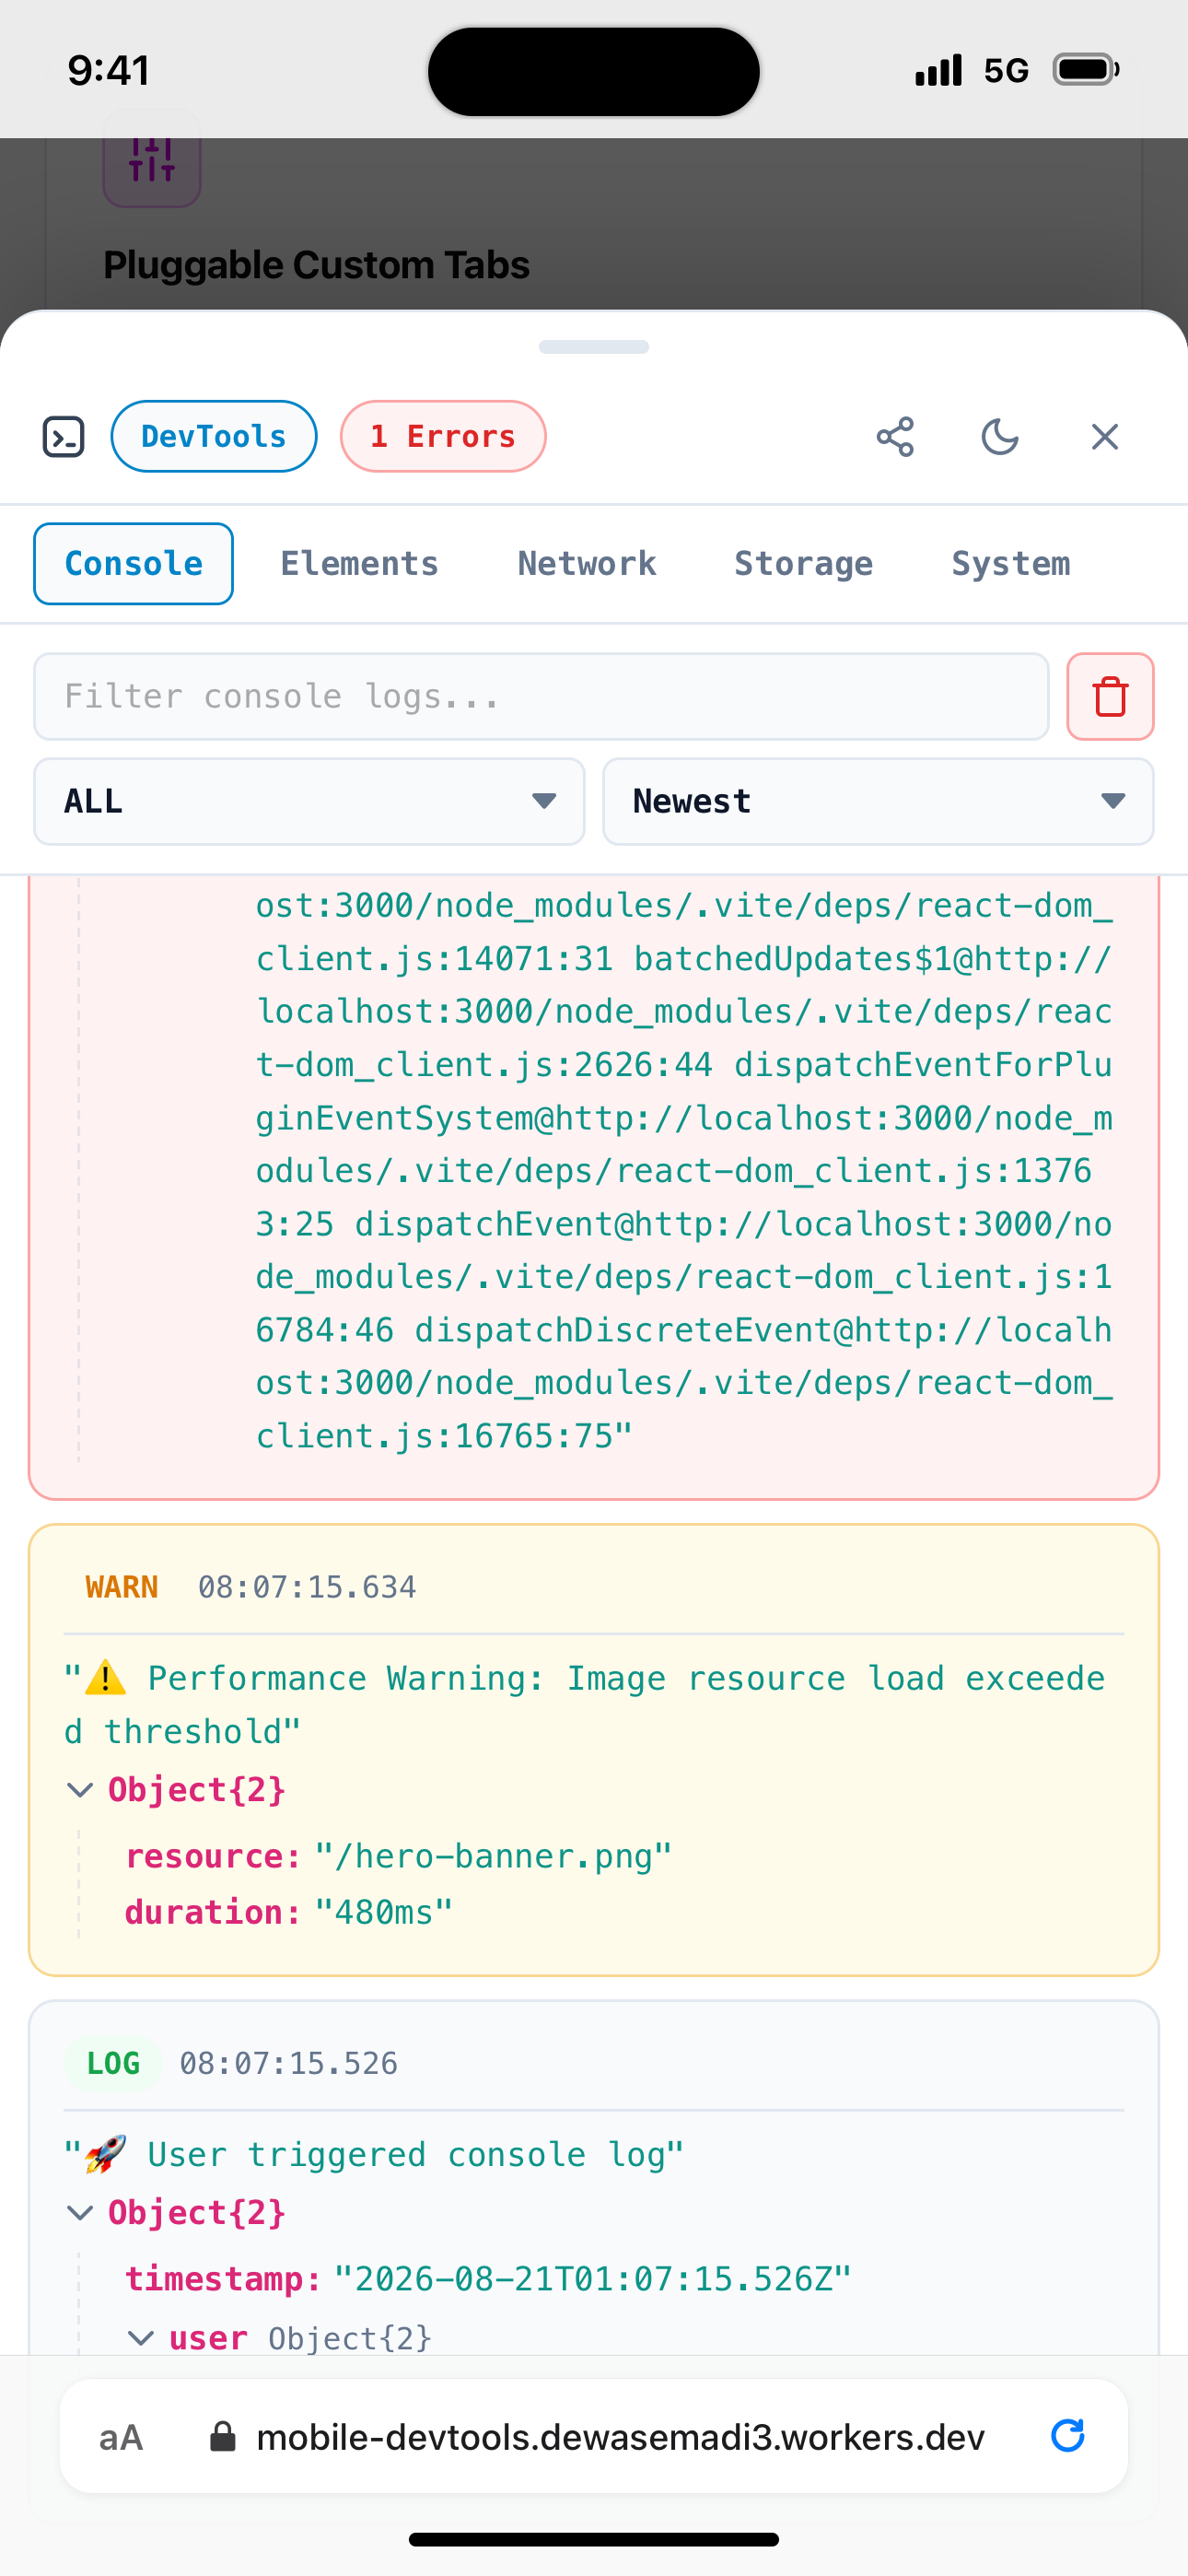Click the Pluggable Custom Tabs heading

pos(317,265)
